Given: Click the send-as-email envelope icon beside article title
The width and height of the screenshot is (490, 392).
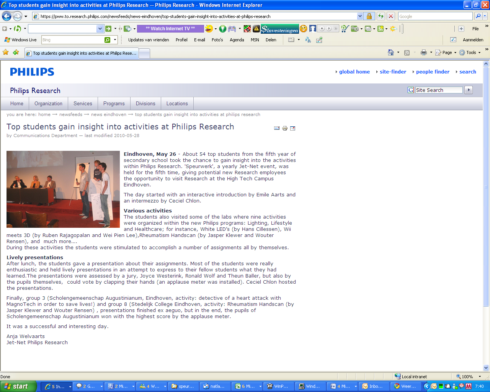Looking at the screenshot, I should coord(277,128).
